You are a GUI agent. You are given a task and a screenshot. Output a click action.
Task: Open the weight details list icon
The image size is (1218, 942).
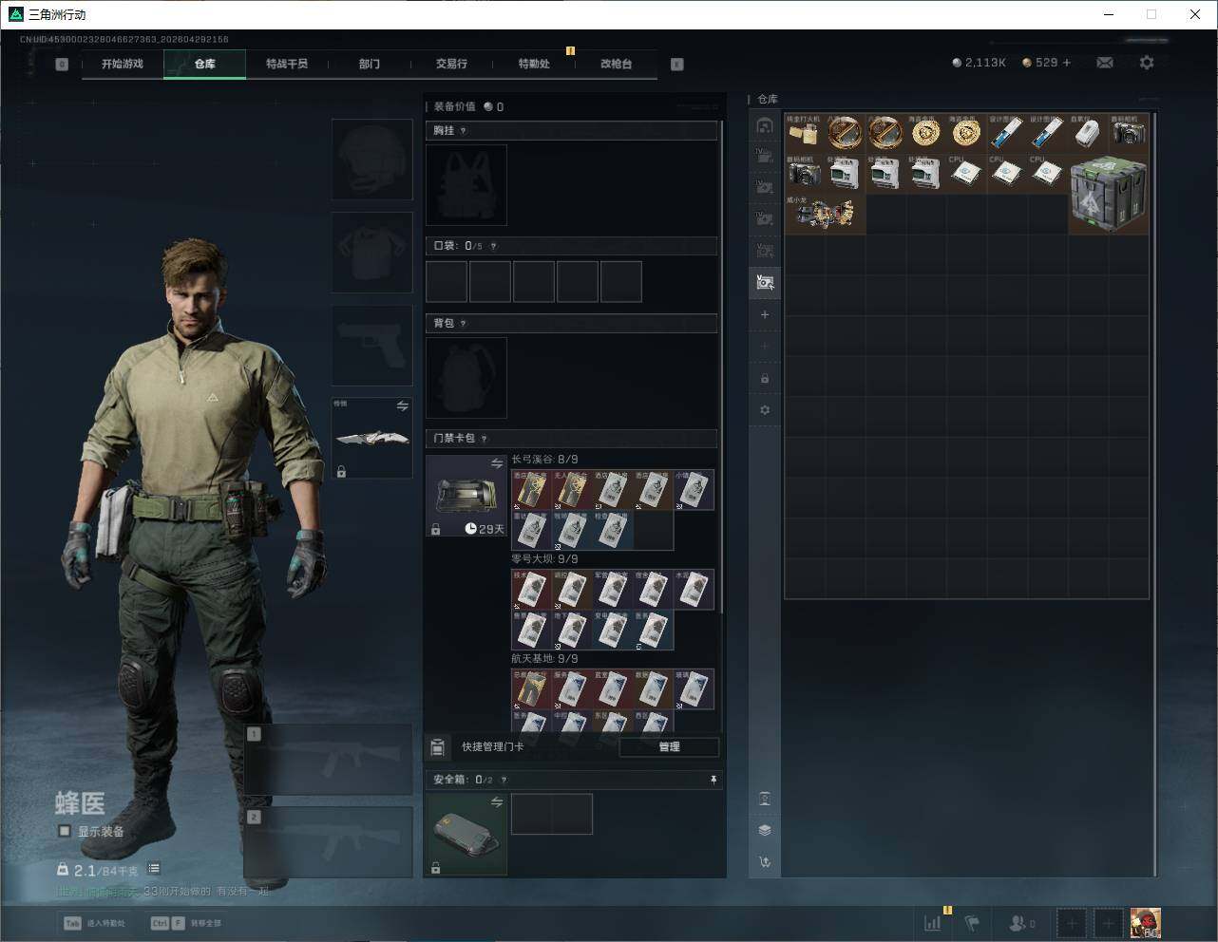(x=154, y=868)
